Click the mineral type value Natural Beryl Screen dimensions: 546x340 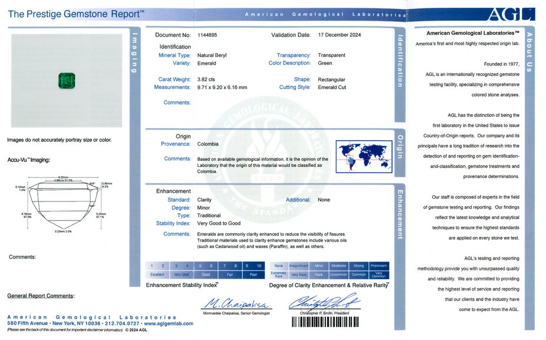click(x=212, y=55)
